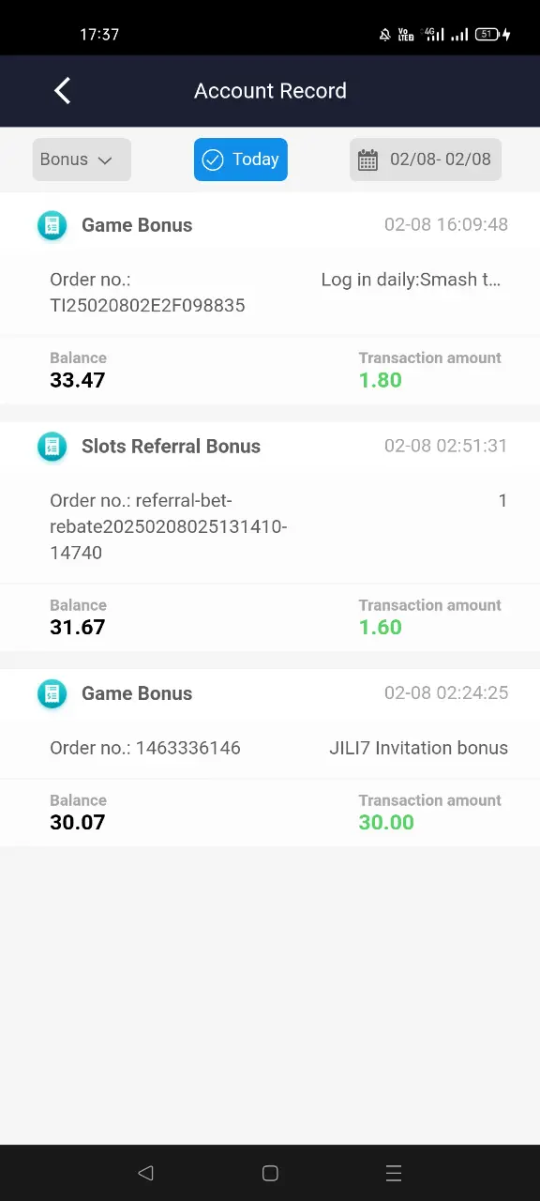
Task: Click the chevron arrow next to Bonus
Action: (105, 160)
